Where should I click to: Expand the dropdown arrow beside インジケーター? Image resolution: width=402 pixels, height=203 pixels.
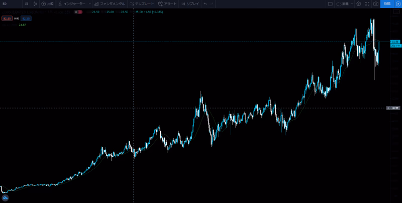pos(89,4)
